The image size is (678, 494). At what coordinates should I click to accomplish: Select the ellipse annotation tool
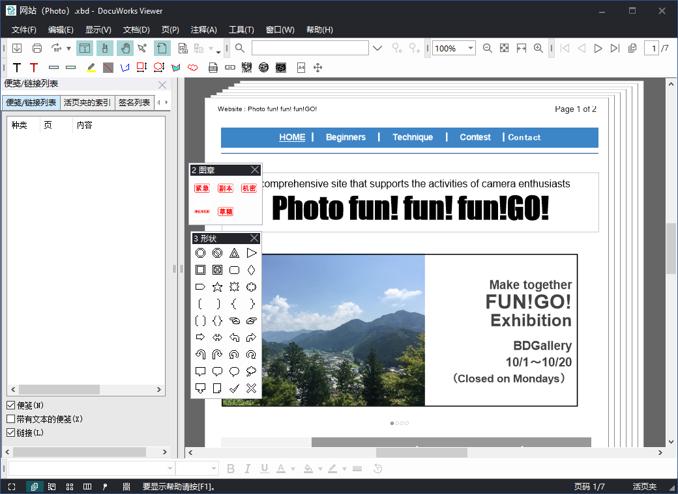click(x=158, y=67)
